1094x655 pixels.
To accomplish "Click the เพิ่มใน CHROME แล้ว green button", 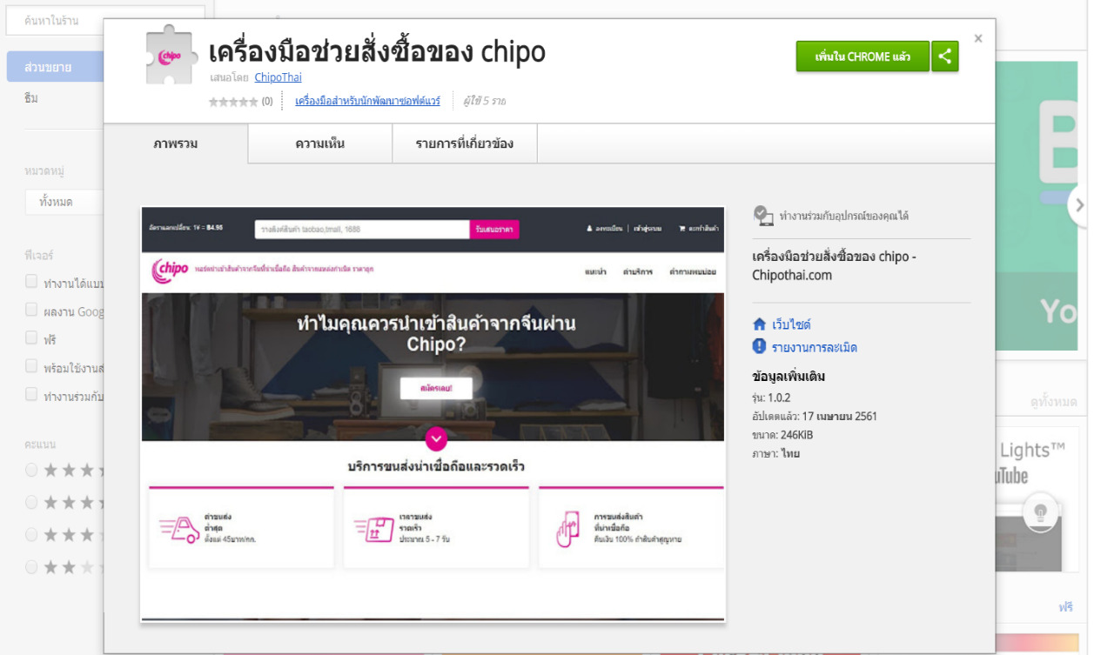I will tap(862, 57).
